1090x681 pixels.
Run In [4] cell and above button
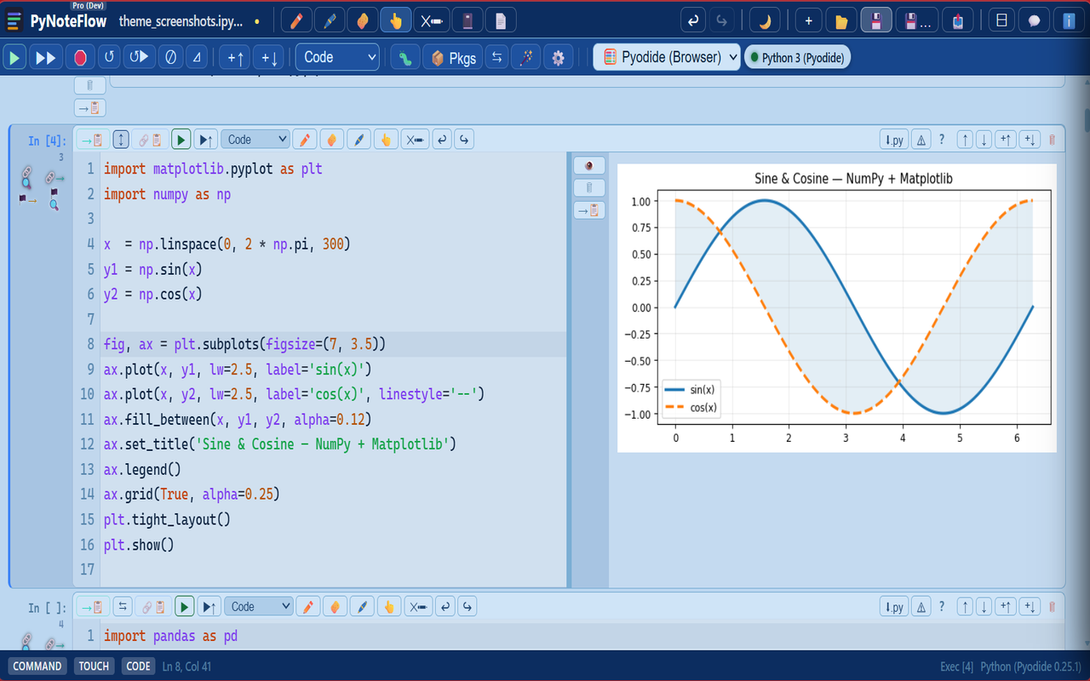point(205,140)
